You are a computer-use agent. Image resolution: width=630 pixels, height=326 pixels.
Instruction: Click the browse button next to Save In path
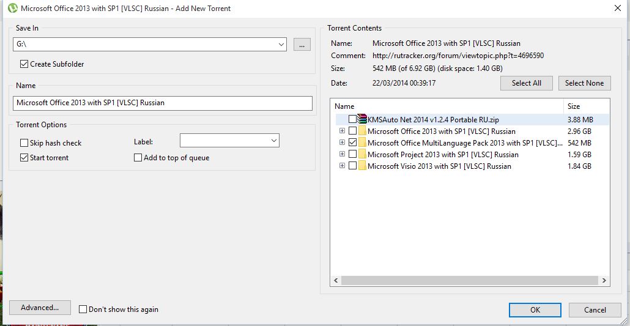(x=302, y=45)
